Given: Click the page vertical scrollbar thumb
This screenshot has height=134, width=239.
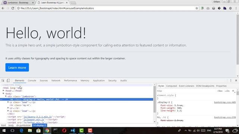Looking at the screenshot, I should [238, 39].
